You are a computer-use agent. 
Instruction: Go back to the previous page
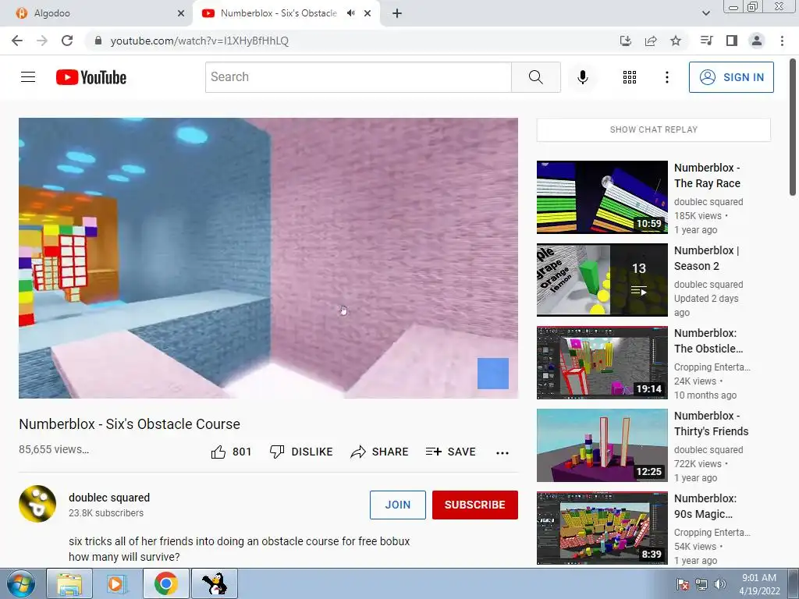click(x=17, y=41)
